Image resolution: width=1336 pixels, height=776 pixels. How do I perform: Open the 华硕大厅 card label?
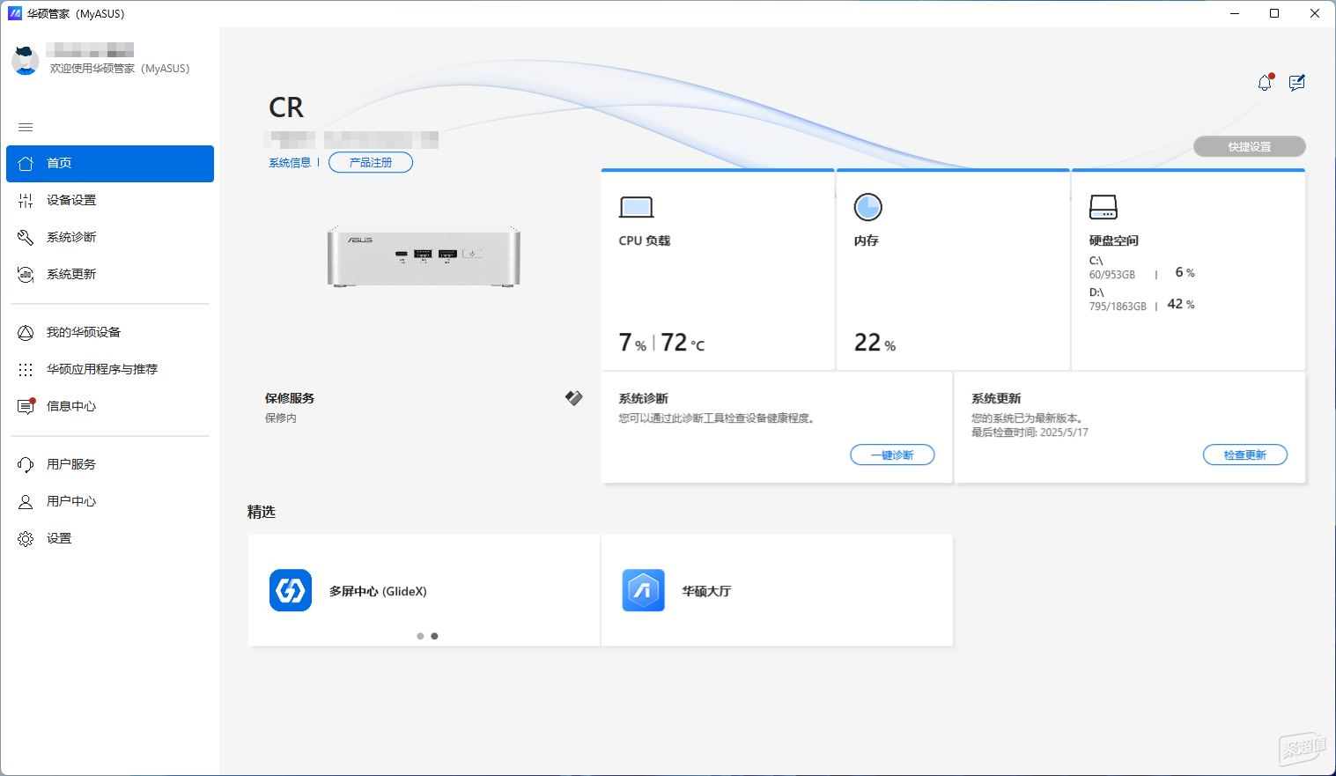tap(707, 591)
